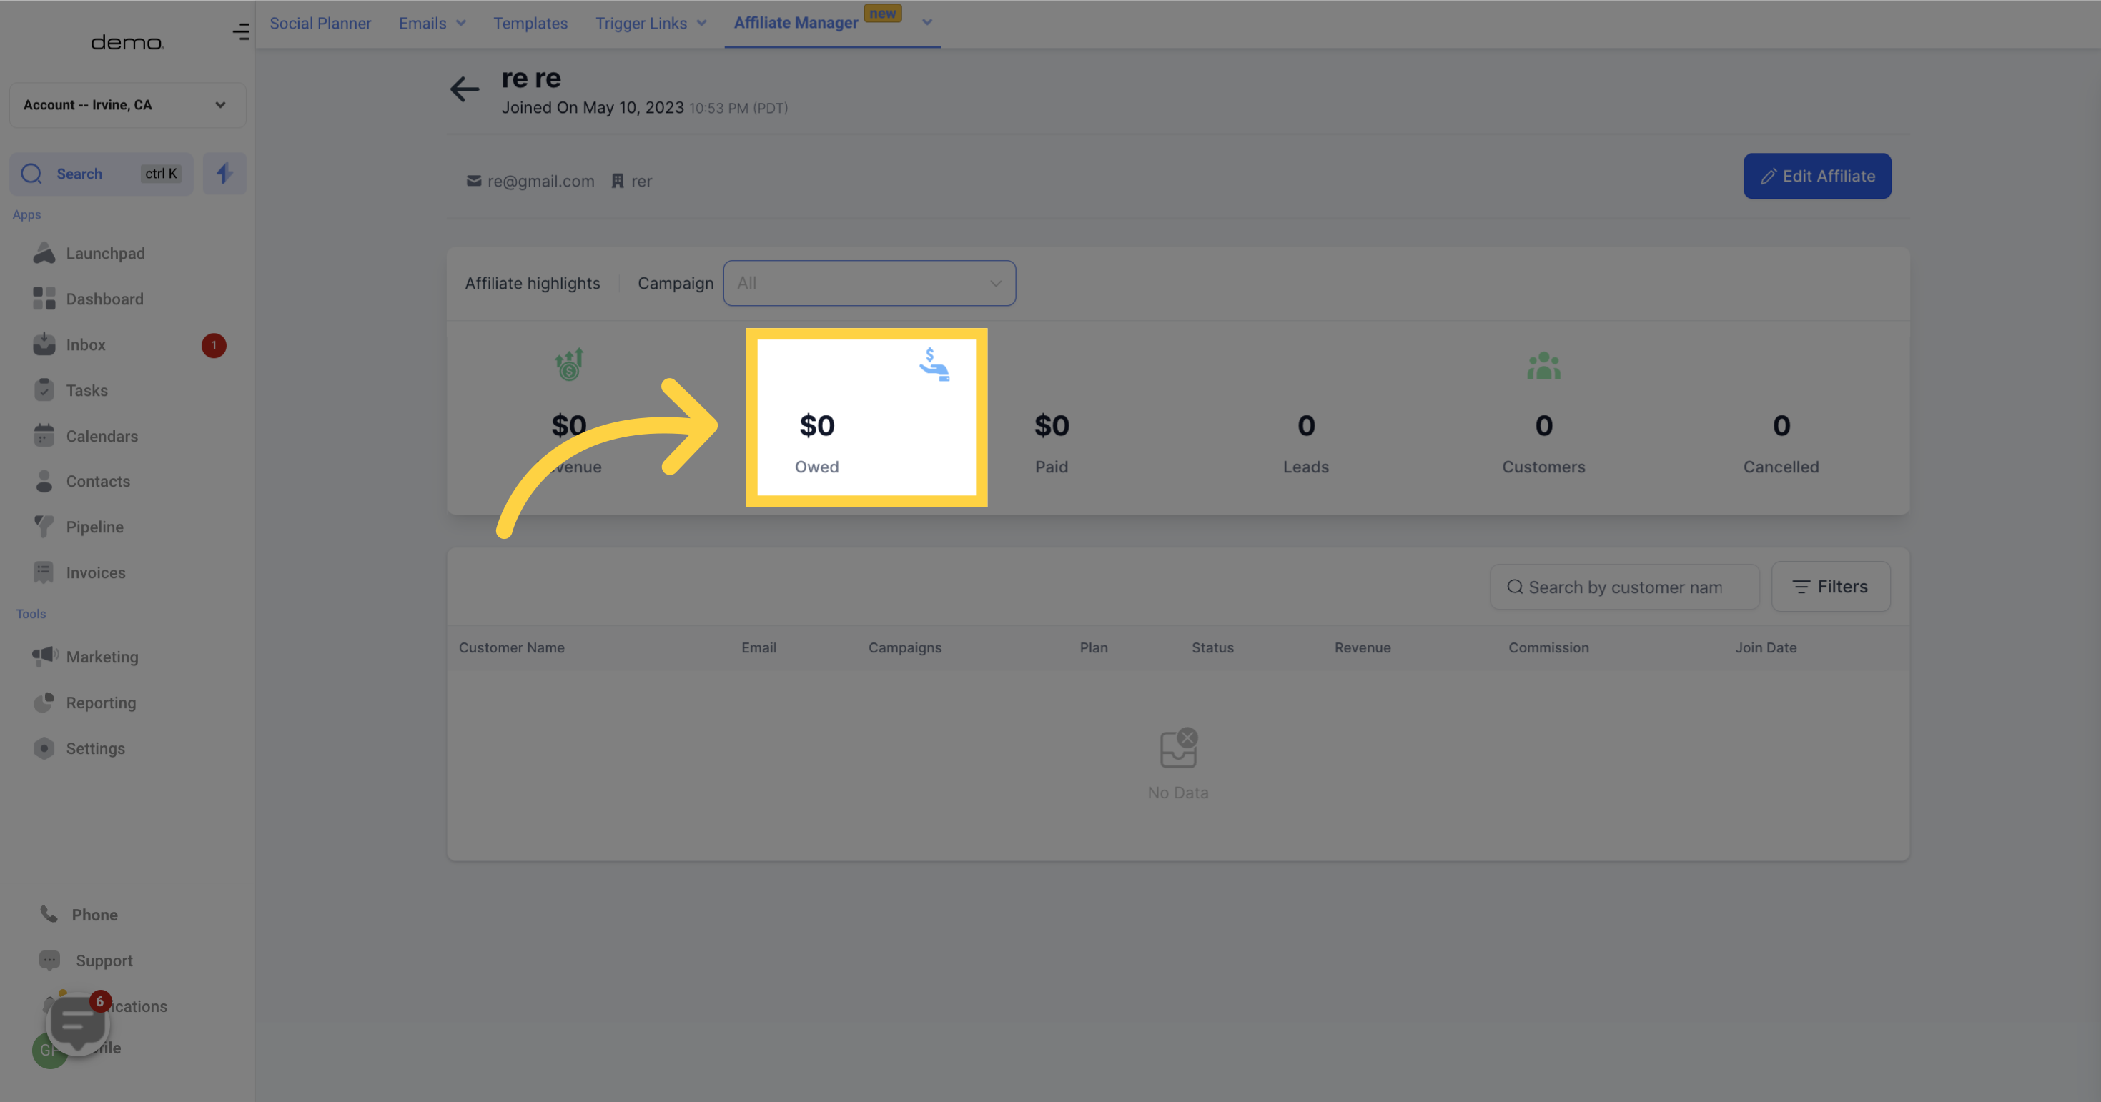Open the Pipeline funnel item
Image resolution: width=2101 pixels, height=1102 pixels.
94,527
